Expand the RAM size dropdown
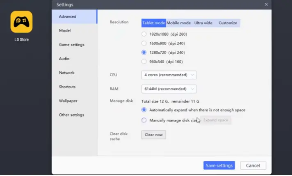The image size is (292, 176). [x=169, y=89]
